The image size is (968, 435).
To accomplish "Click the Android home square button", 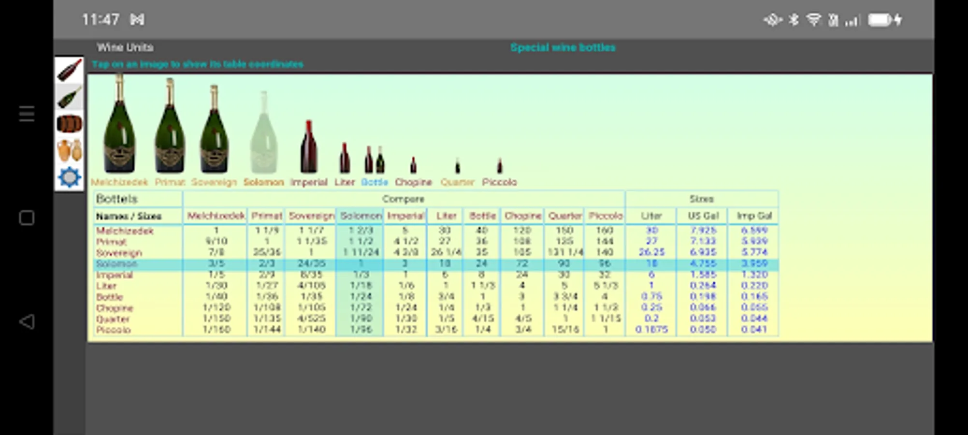I will click(x=27, y=218).
